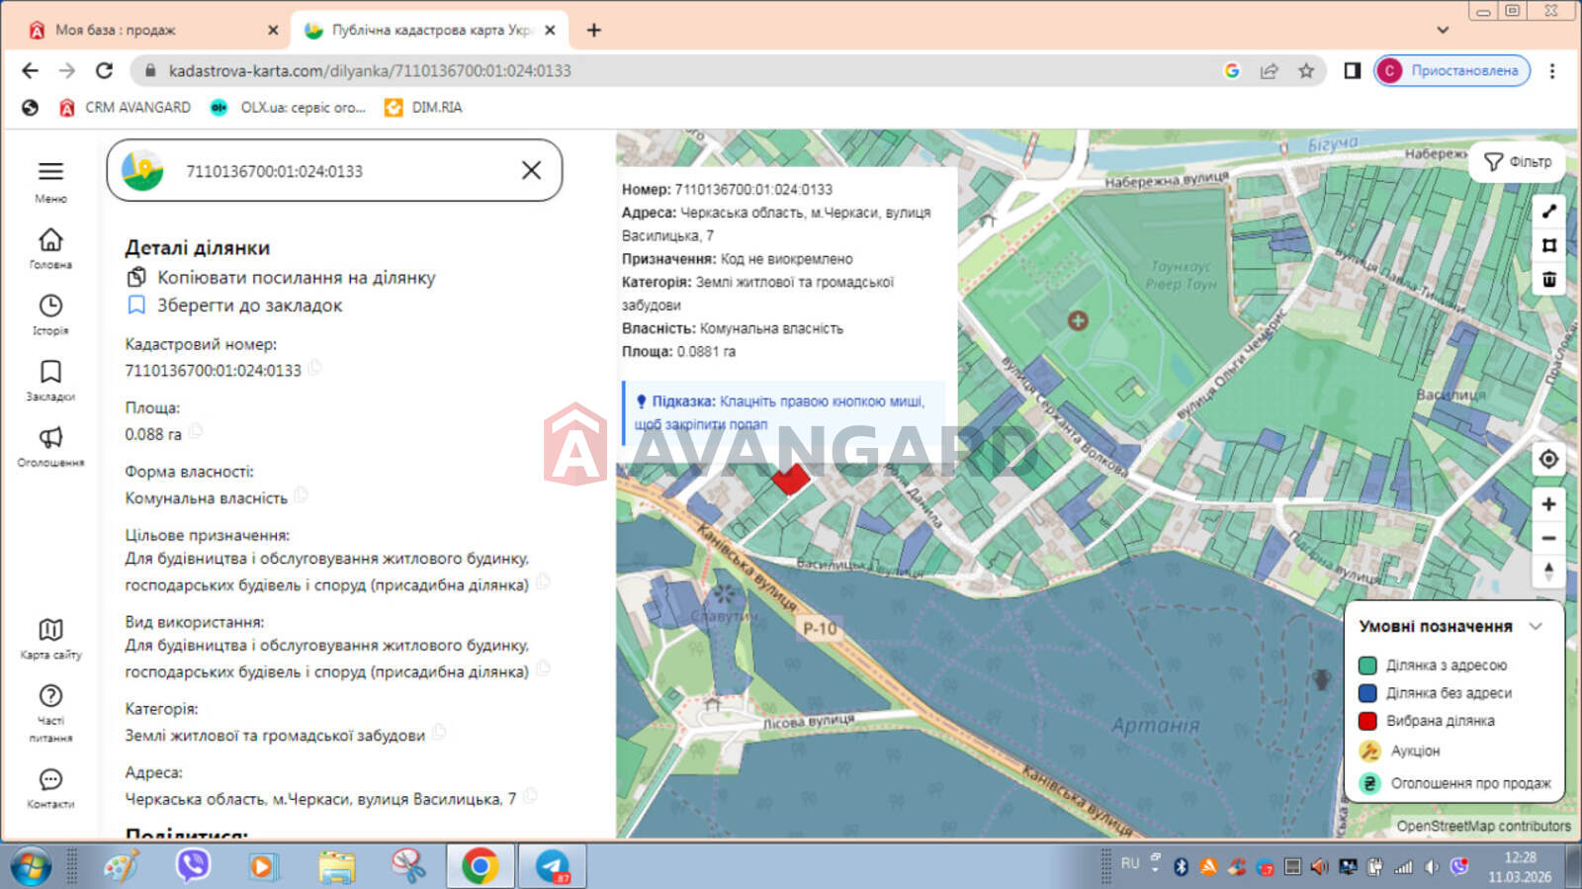Switch to the Моя база продаж tab

116,31
